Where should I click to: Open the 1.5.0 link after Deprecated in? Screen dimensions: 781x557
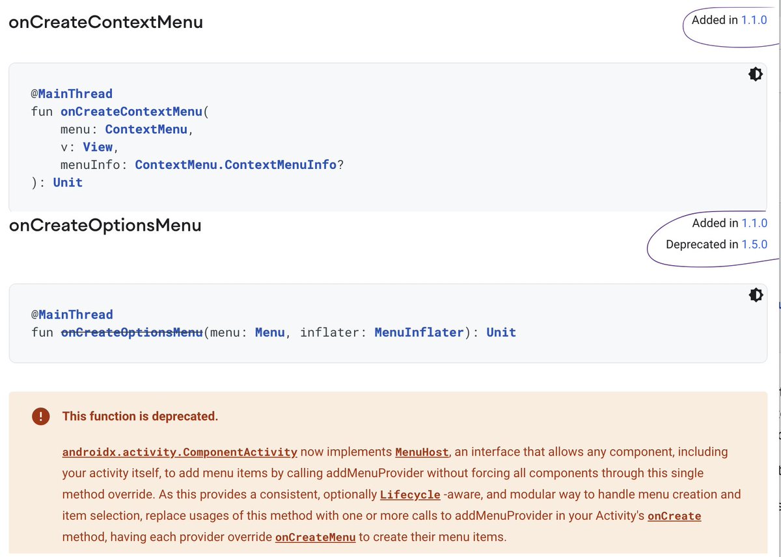(x=754, y=244)
